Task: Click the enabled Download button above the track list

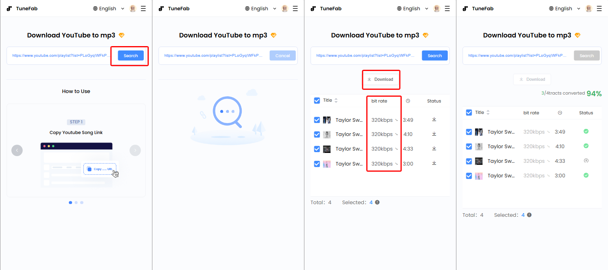Action: click(x=380, y=79)
